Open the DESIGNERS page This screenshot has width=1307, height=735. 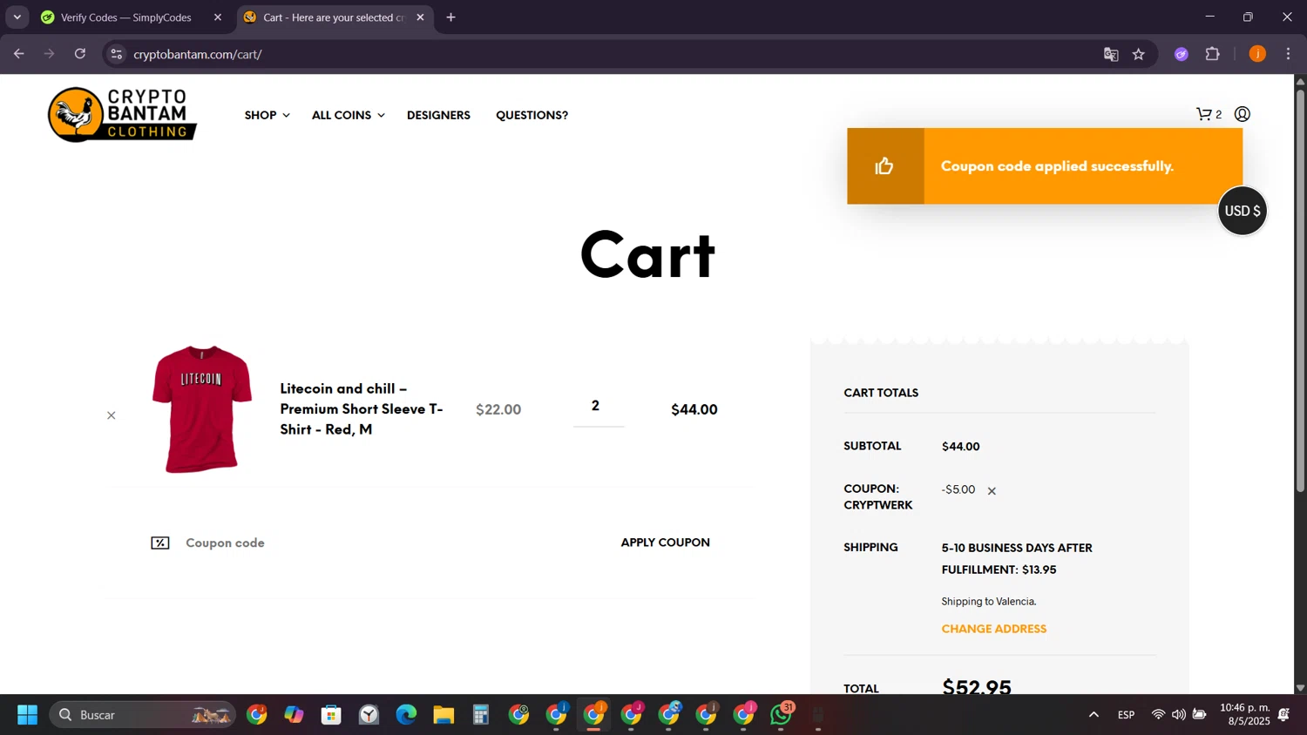(438, 115)
